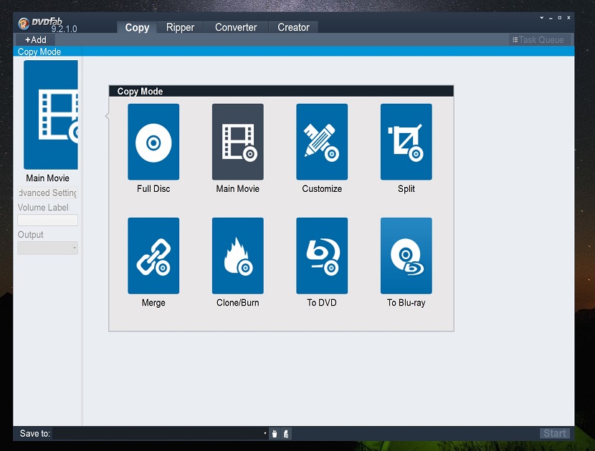Open the Output dropdown in the sidebar
The height and width of the screenshot is (451, 595).
[x=47, y=248]
